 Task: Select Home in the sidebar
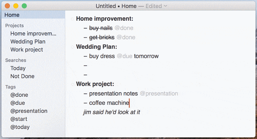pos(33,15)
